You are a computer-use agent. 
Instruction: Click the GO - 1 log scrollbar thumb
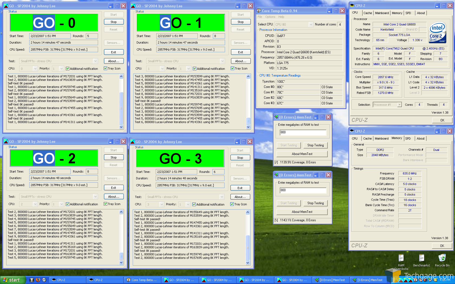point(248,121)
